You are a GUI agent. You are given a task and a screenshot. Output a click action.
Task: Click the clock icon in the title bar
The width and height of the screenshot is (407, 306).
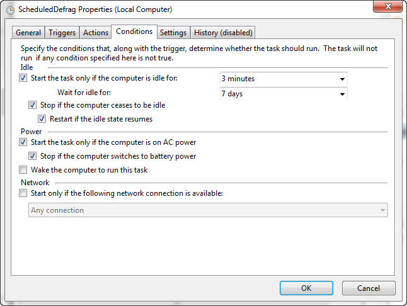click(x=9, y=9)
